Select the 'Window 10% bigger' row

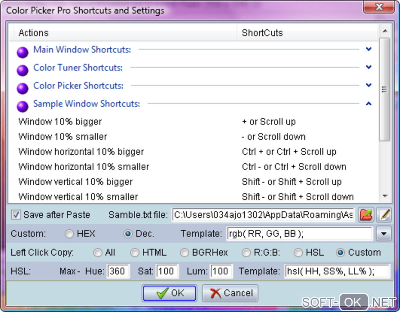pyautogui.click(x=193, y=122)
